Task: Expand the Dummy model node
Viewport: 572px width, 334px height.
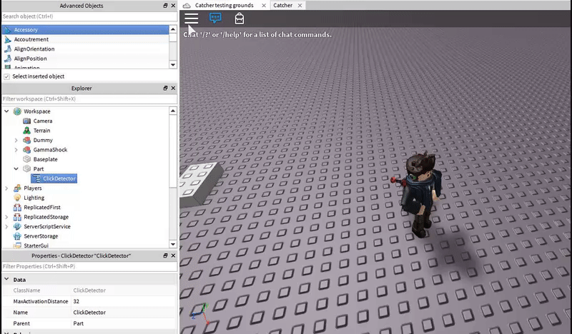Action: [16, 140]
